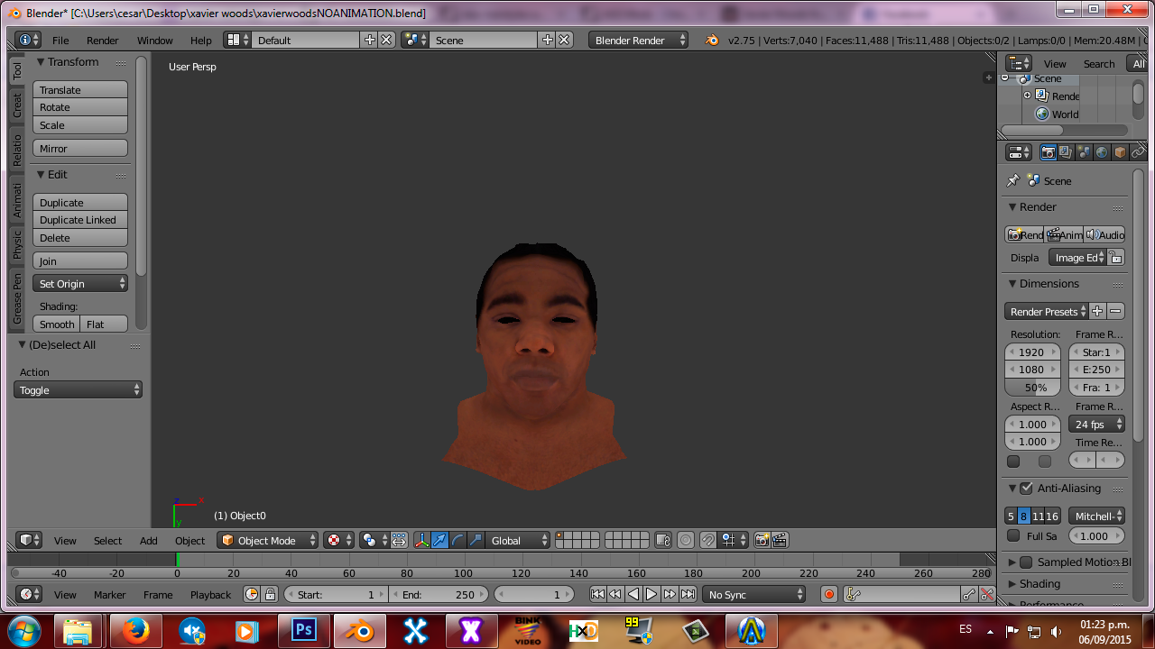The width and height of the screenshot is (1155, 649).
Task: Click the Duplicate Linked button
Action: point(80,220)
